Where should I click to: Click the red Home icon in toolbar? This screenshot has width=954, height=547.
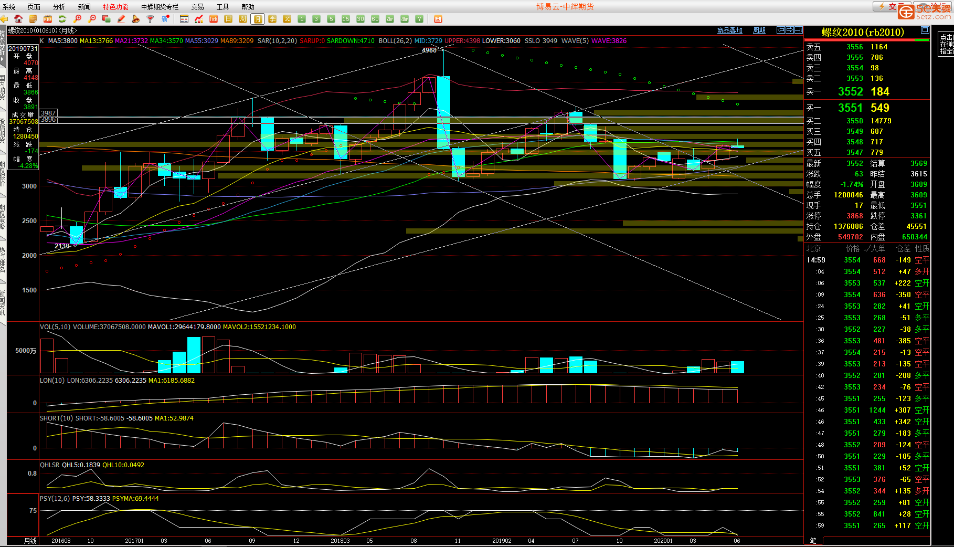click(x=18, y=19)
